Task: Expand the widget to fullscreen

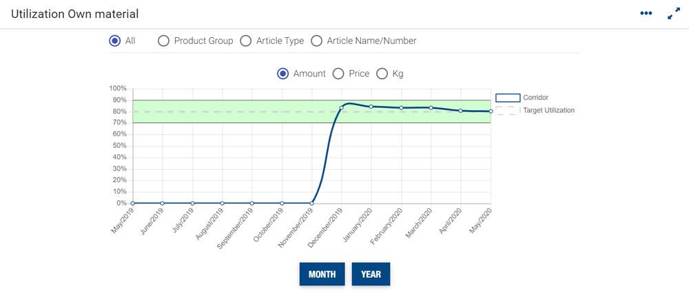Action: click(674, 13)
